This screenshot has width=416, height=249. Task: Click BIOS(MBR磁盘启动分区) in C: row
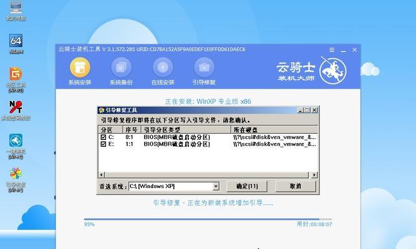[x=177, y=137]
